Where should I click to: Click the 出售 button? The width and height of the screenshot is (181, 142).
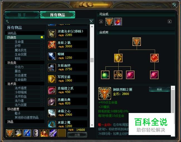[77, 135]
